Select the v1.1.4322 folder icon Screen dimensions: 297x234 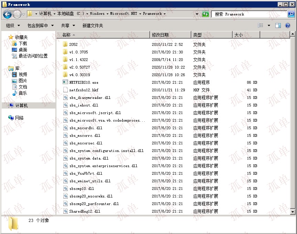point(65,59)
